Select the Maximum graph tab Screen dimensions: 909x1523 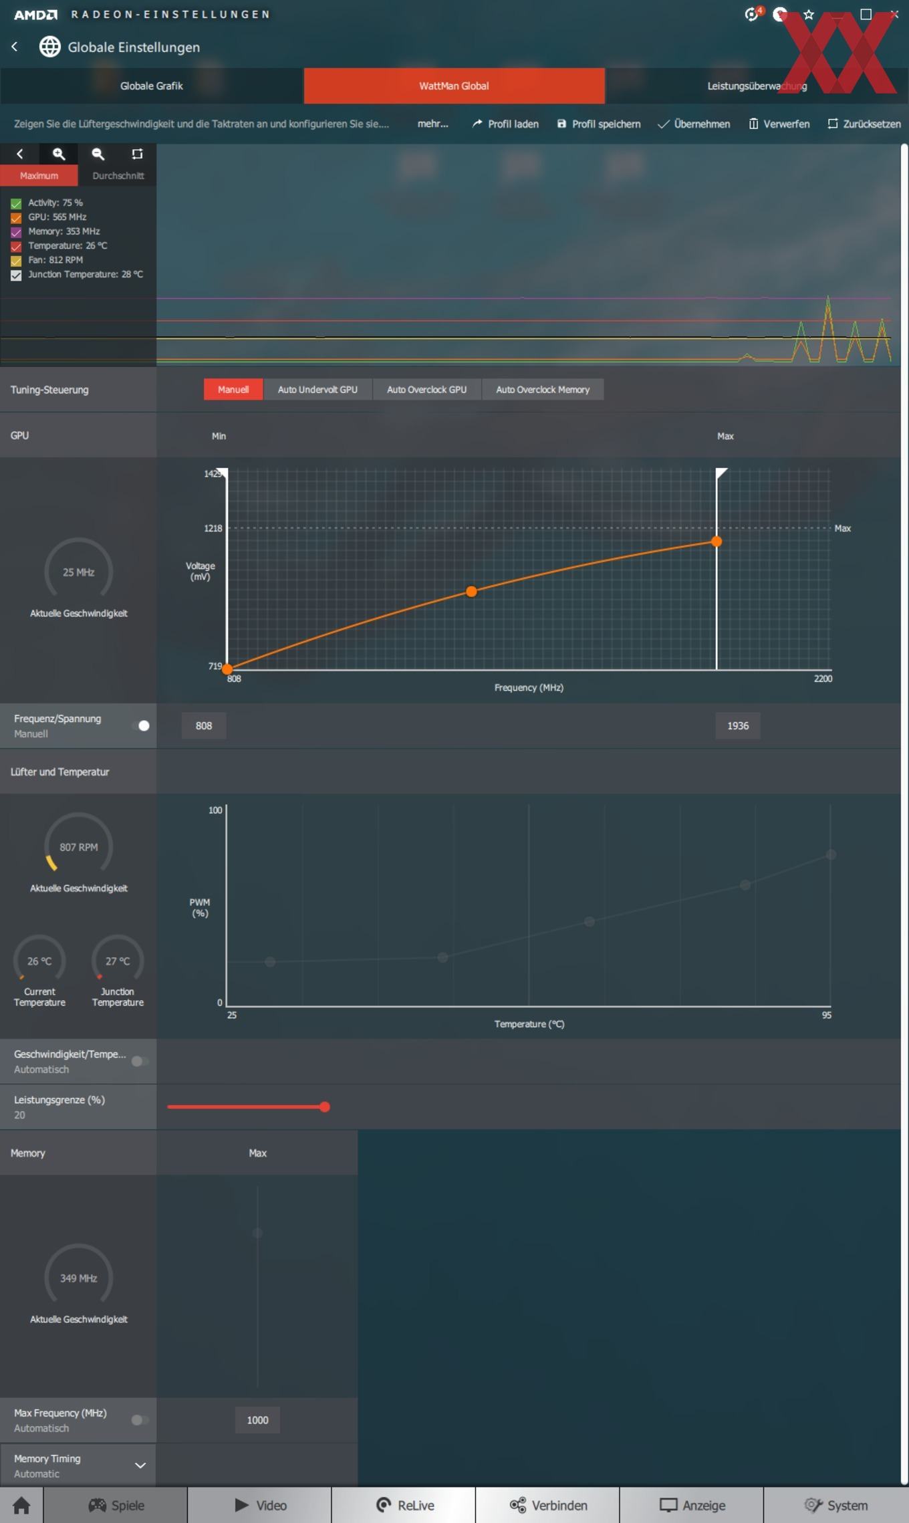[x=39, y=176]
